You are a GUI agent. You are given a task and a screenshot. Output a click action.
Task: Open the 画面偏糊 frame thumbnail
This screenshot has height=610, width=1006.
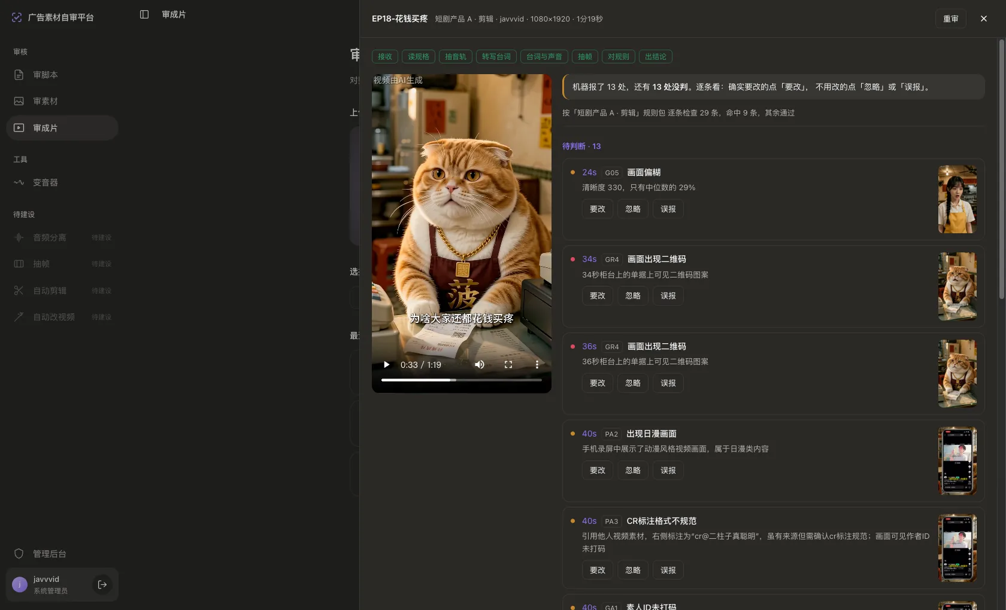click(x=957, y=199)
